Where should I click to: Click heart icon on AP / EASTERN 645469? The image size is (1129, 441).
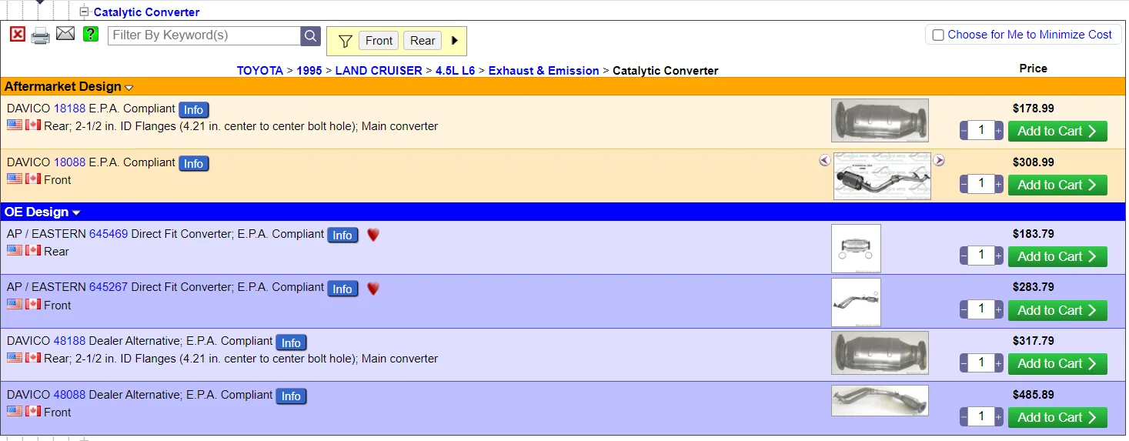[x=373, y=235]
